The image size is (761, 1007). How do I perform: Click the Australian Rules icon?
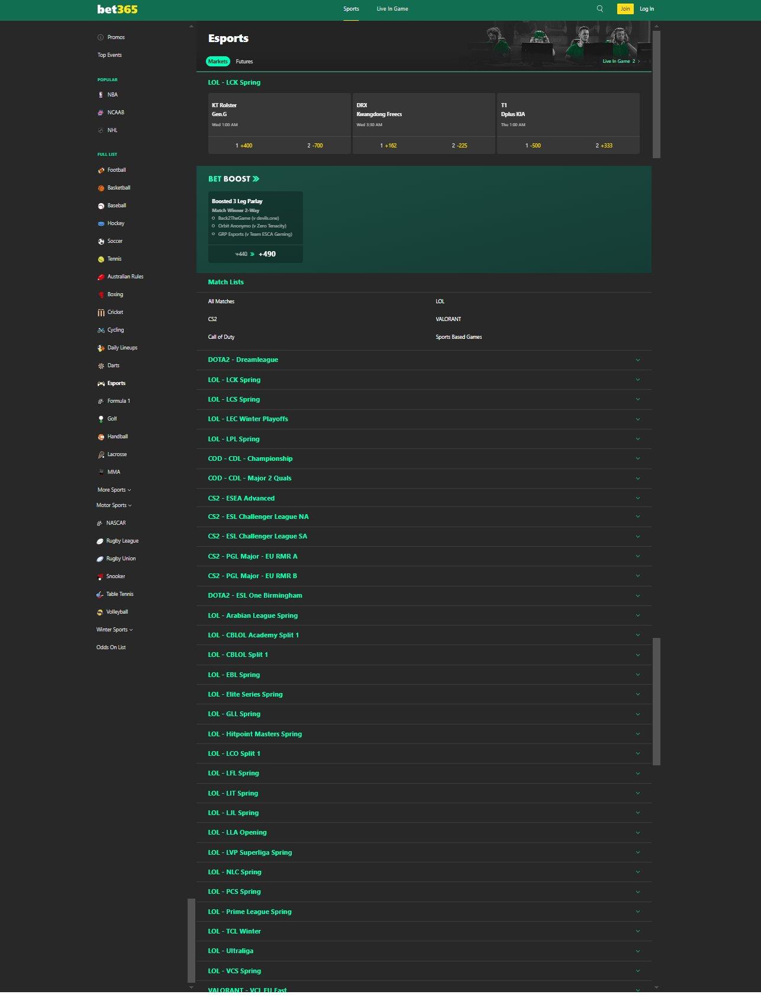coord(101,277)
